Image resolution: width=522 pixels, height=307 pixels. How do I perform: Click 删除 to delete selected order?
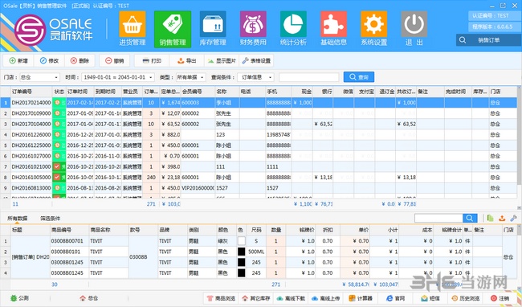pos(80,60)
